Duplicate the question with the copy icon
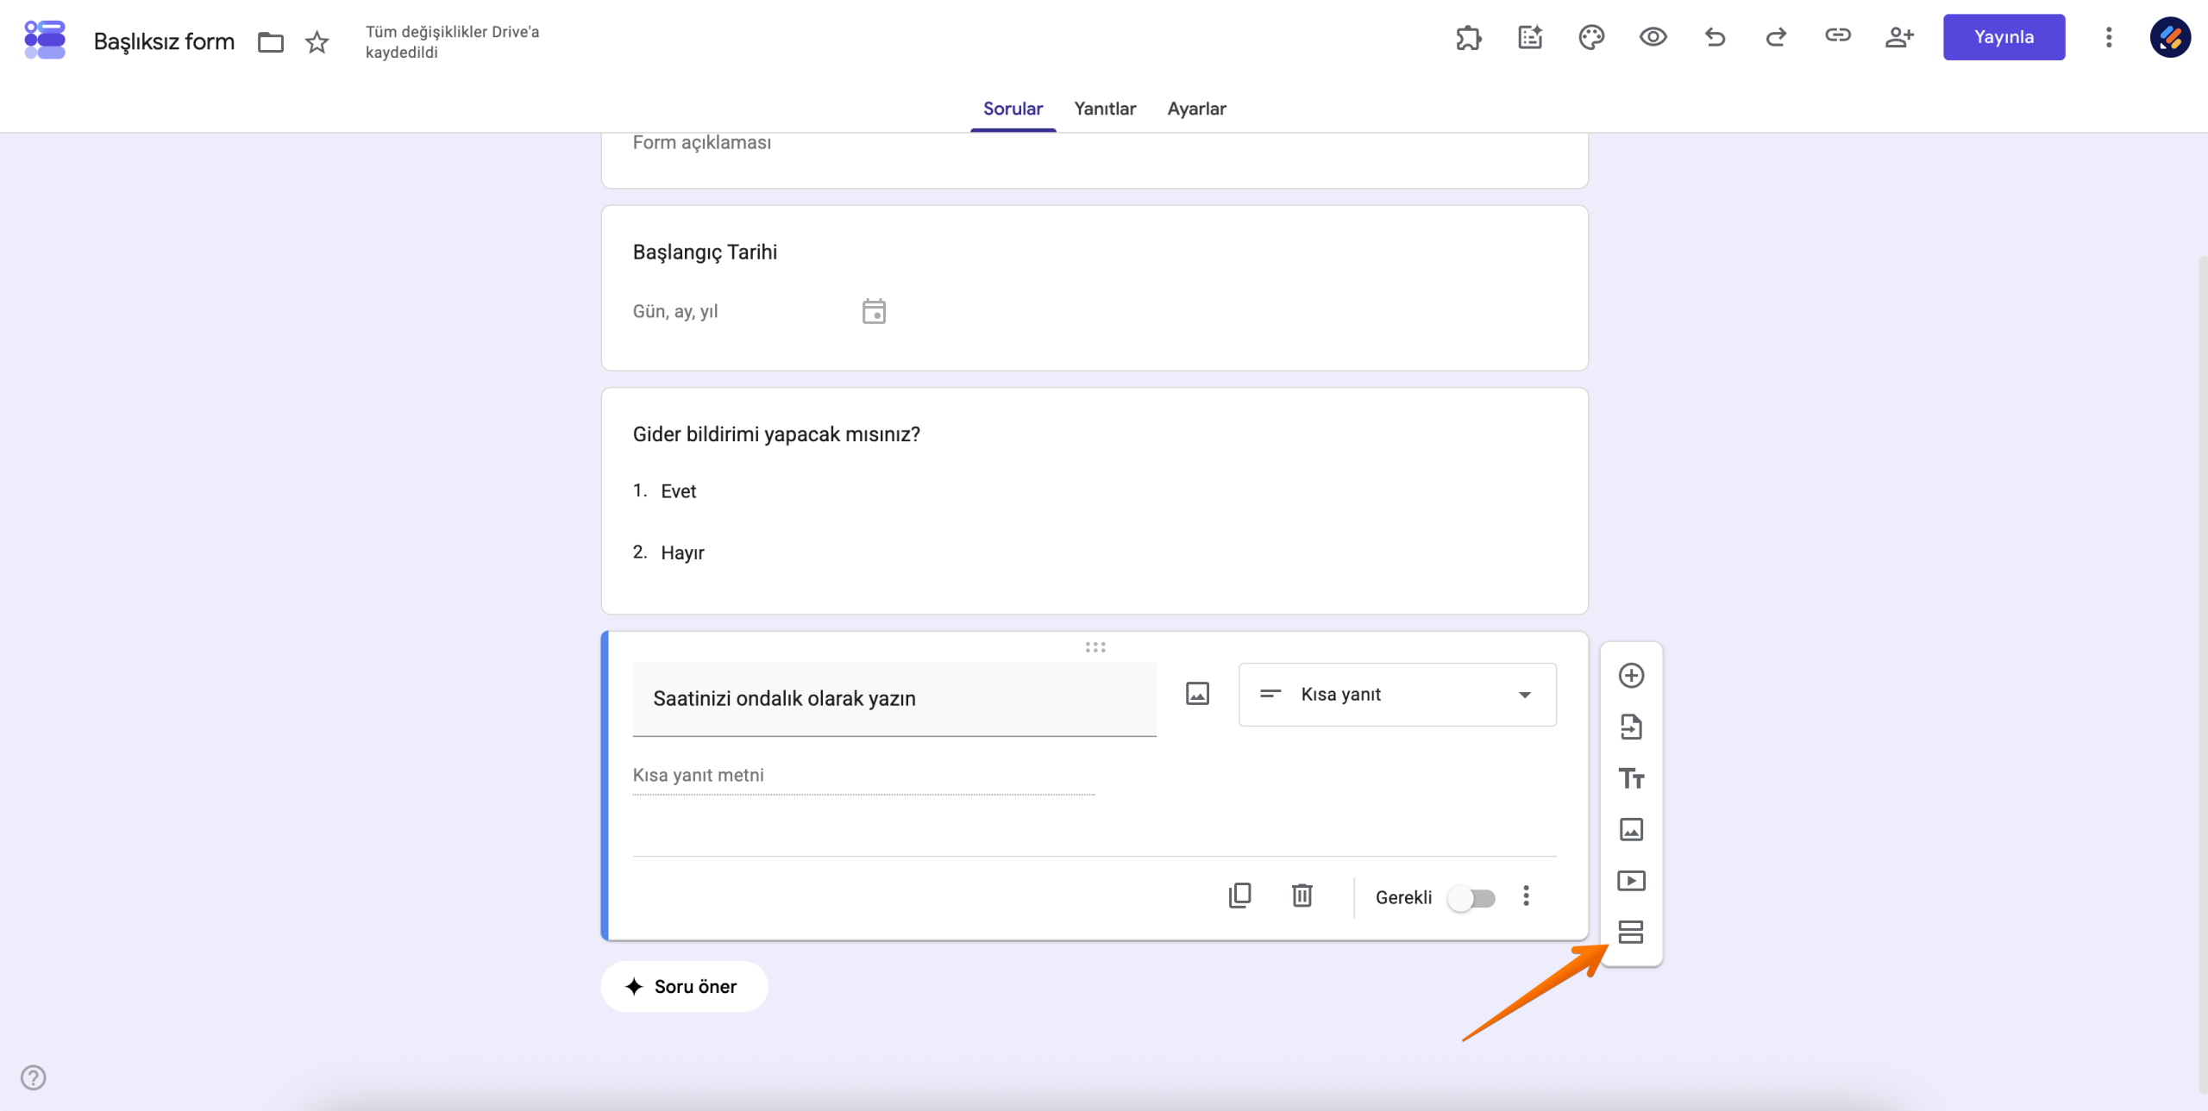The width and height of the screenshot is (2208, 1111). coord(1239,896)
